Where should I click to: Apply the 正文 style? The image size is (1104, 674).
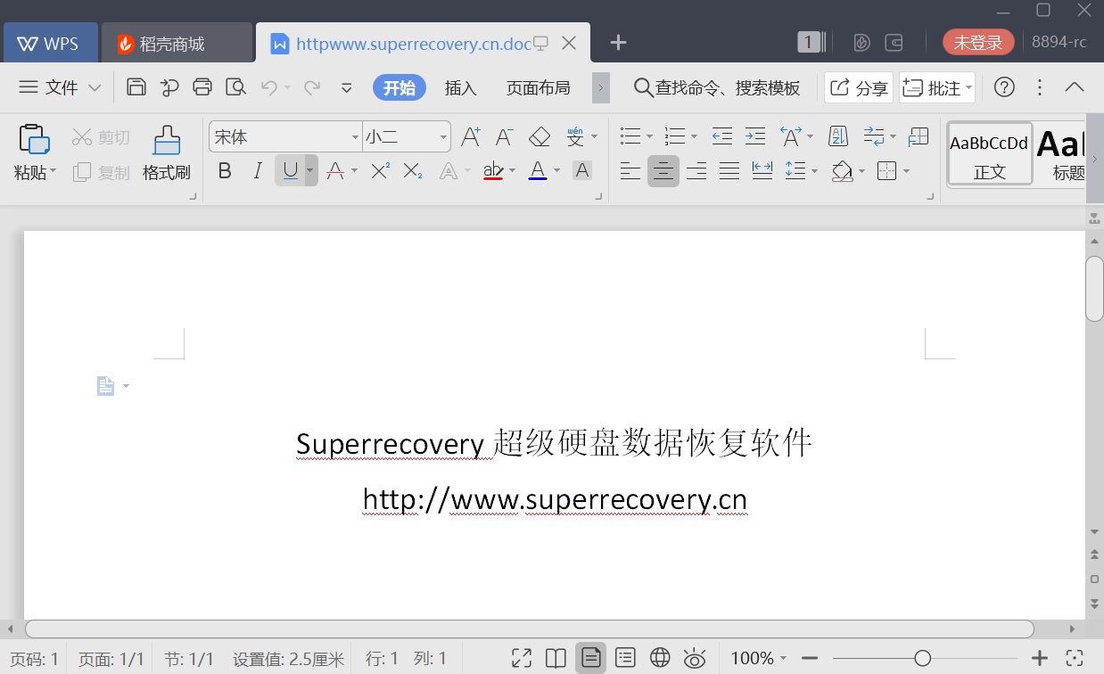[x=990, y=153]
